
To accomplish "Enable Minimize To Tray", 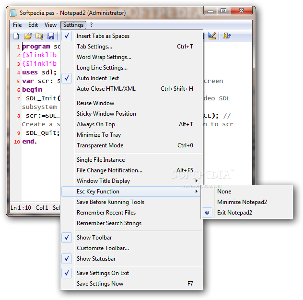I will [132, 135].
